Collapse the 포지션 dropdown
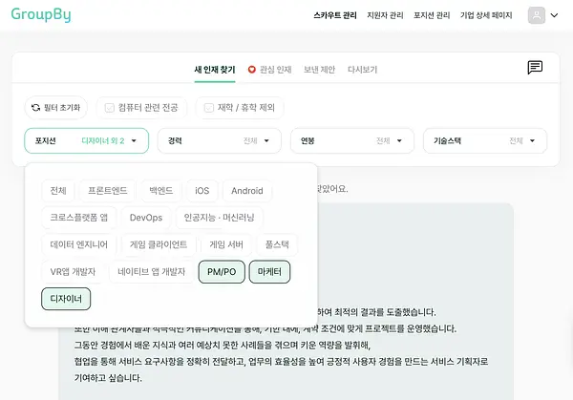573x400 pixels. pos(87,140)
